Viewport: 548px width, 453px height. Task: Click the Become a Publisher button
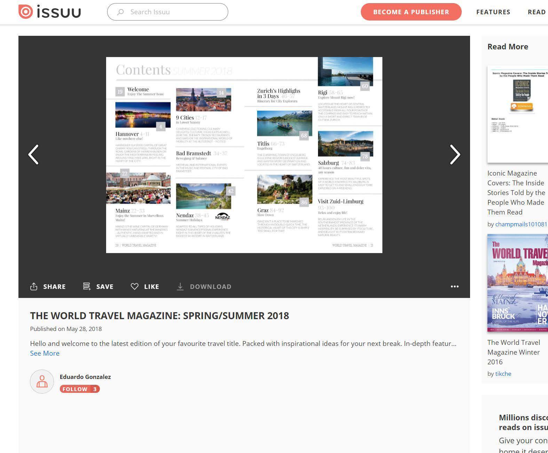(411, 12)
